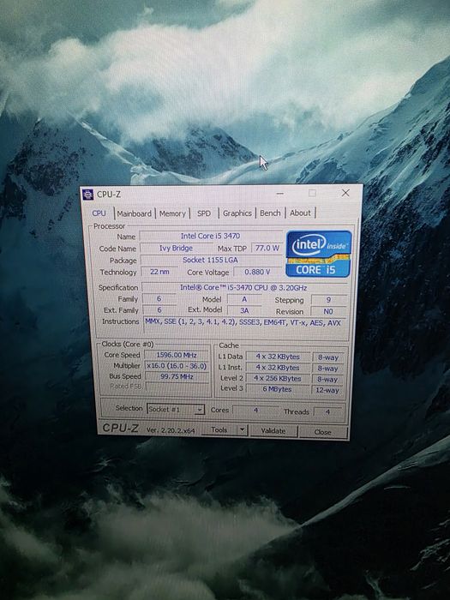This screenshot has width=450, height=600.
Task: Click the Threads count field
Action: tap(328, 411)
